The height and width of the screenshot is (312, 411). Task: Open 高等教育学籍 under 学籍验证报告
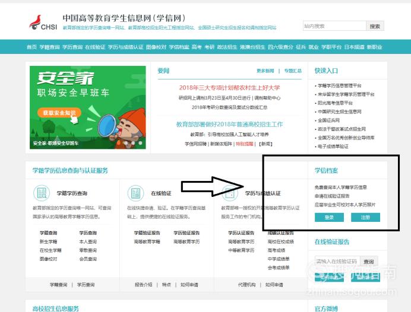147,241
